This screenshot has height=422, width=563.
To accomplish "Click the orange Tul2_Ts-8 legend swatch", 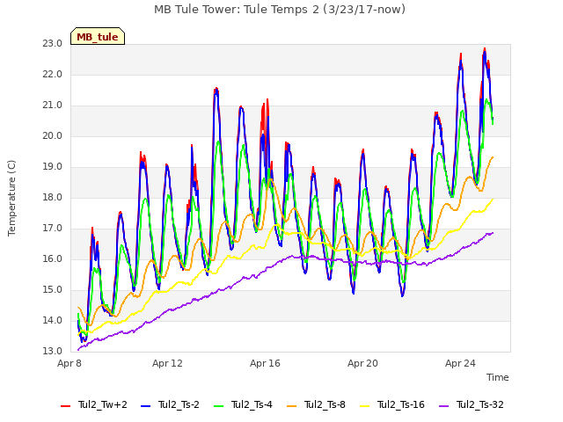I will coord(292,406).
